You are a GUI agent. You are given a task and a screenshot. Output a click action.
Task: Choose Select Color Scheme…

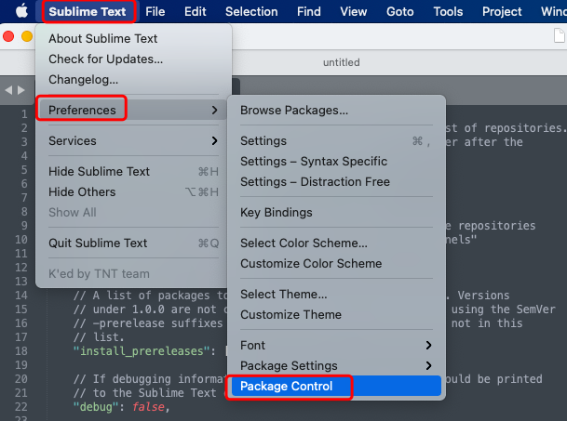(x=336, y=243)
